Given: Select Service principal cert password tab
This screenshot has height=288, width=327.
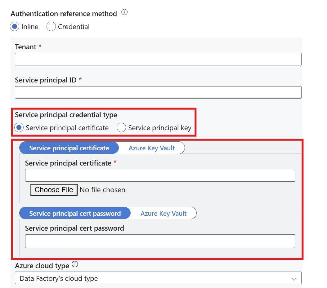Looking at the screenshot, I should [75, 214].
